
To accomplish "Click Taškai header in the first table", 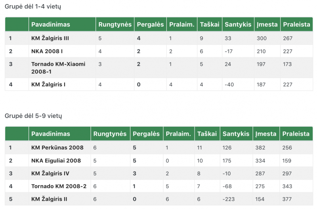I will coord(210,25).
